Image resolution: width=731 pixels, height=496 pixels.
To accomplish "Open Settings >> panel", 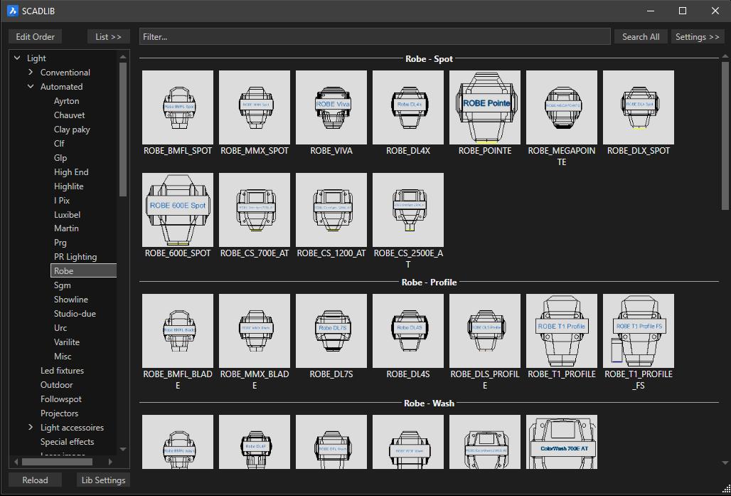I will point(697,37).
